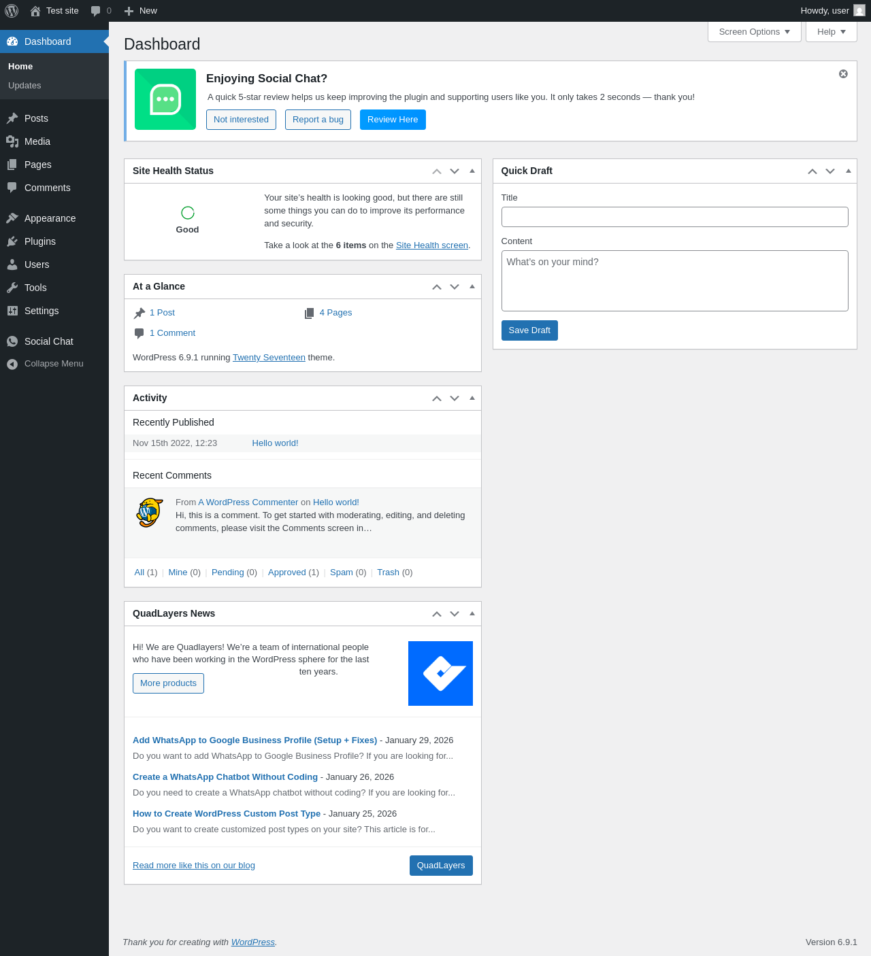Click the Review Here button
The image size is (871, 956).
[x=393, y=120]
